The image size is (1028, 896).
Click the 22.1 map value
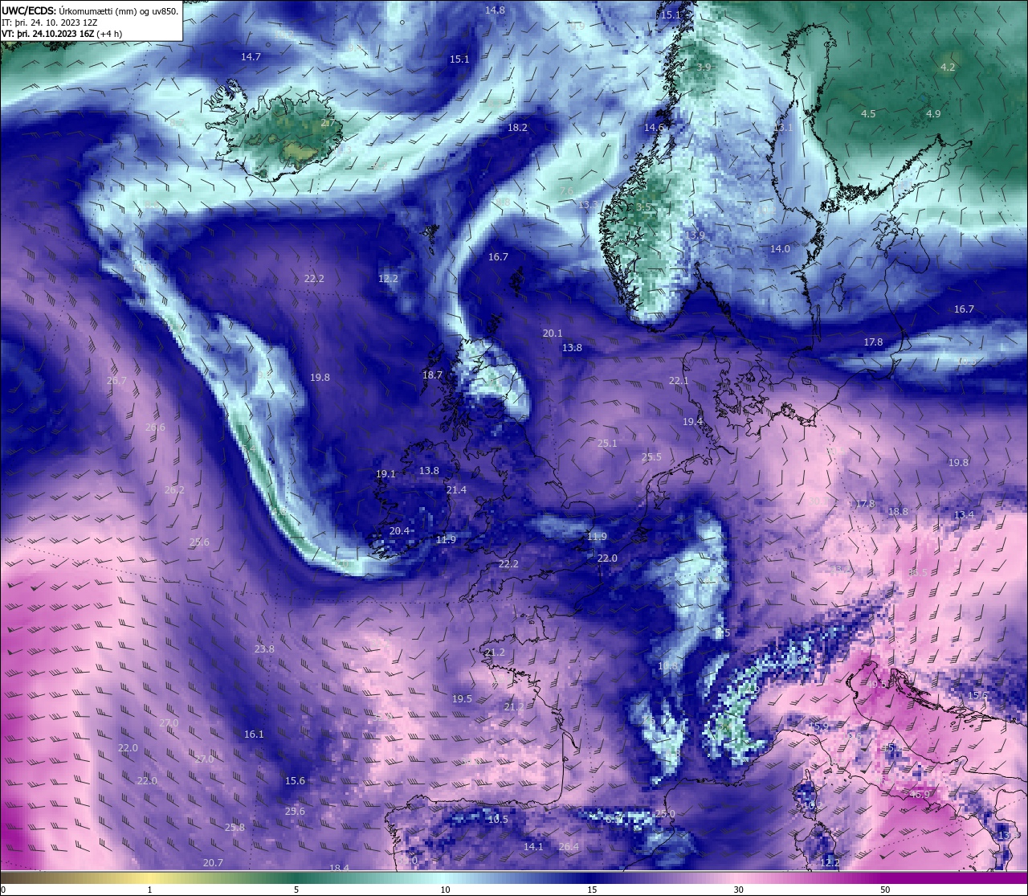(x=679, y=381)
